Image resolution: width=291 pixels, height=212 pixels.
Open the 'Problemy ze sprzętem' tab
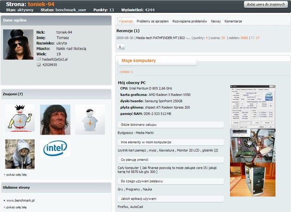152,21
